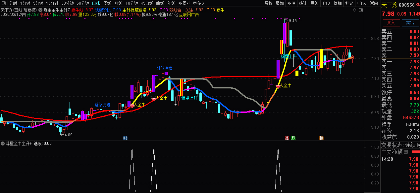Select the 买五 bid row 7.94
420x193 pixels.
(x=400, y=85)
